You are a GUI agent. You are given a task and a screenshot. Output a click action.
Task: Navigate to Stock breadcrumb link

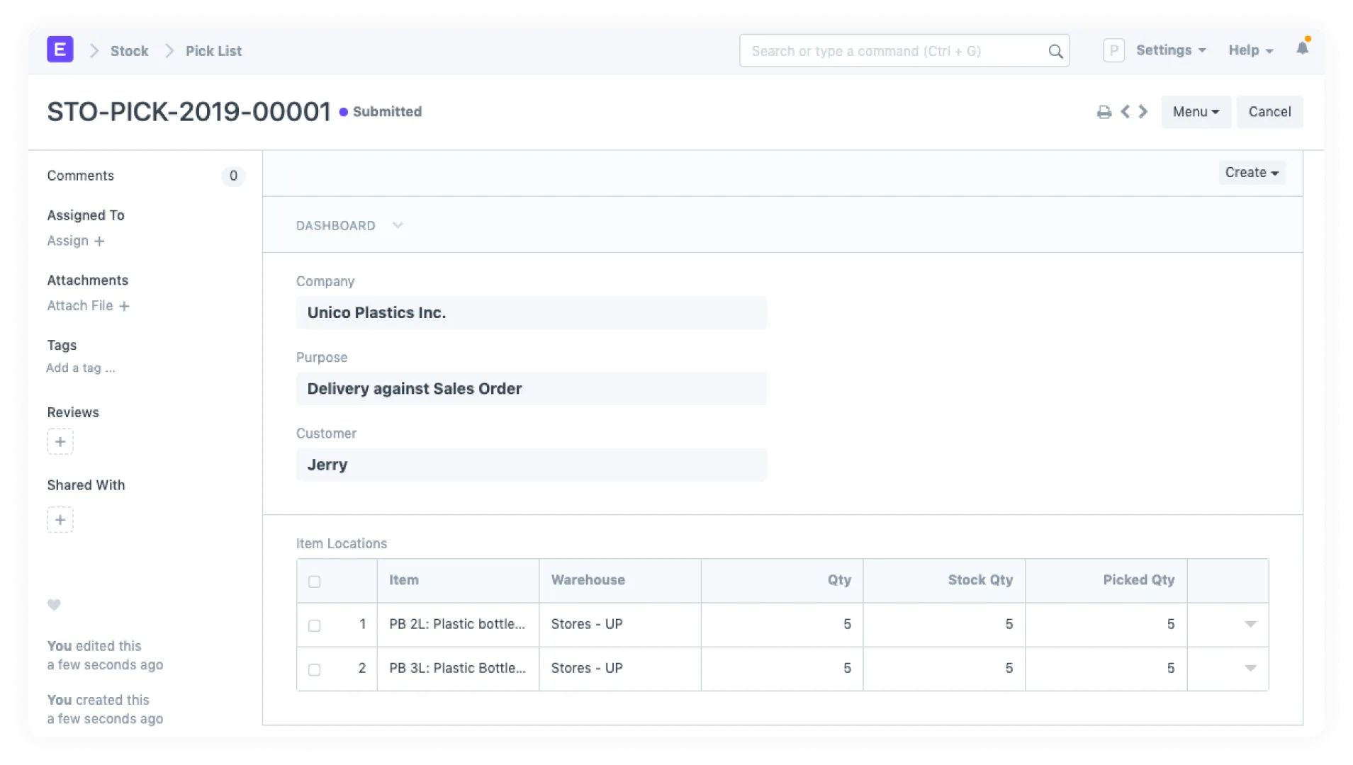tap(129, 51)
